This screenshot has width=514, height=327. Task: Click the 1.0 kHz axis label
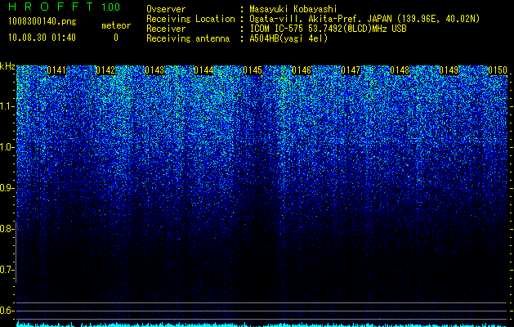6,147
